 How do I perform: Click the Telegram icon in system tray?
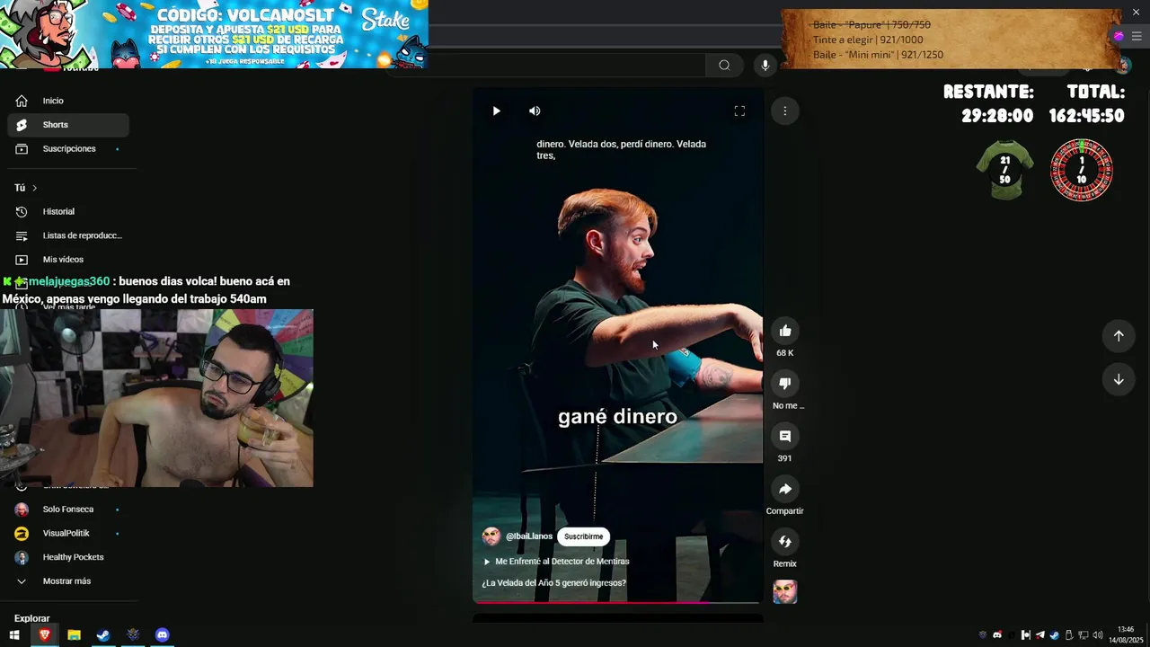(x=1039, y=635)
